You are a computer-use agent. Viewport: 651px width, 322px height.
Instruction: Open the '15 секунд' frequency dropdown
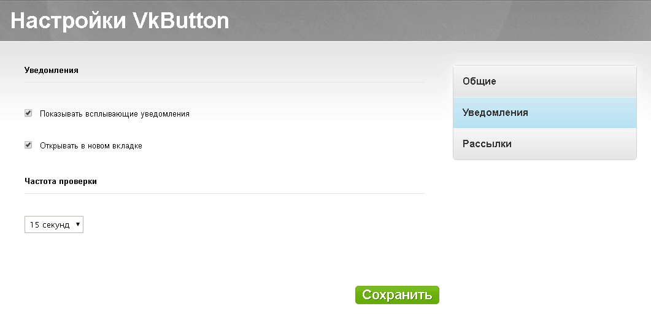coord(53,225)
